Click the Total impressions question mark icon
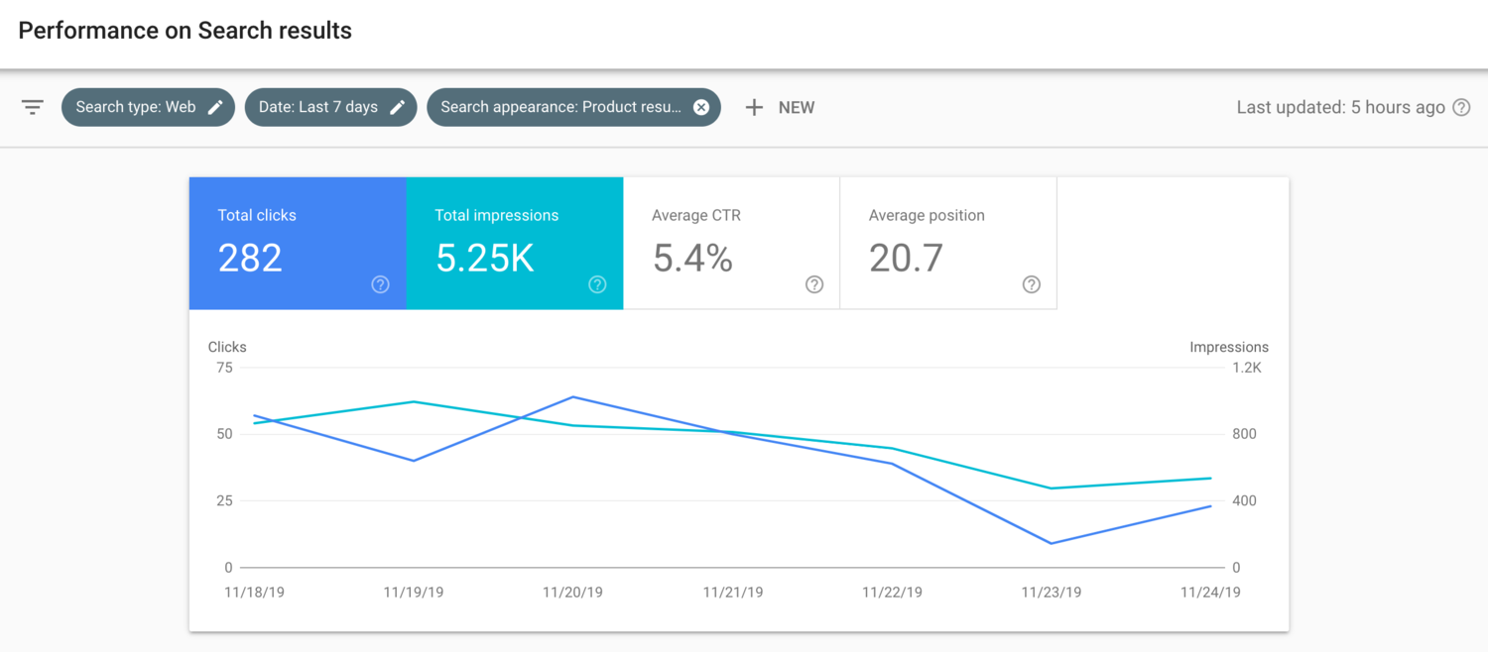1488x652 pixels. (597, 284)
